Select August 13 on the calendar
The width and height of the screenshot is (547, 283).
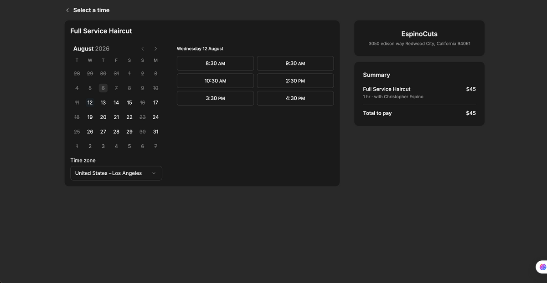point(103,103)
